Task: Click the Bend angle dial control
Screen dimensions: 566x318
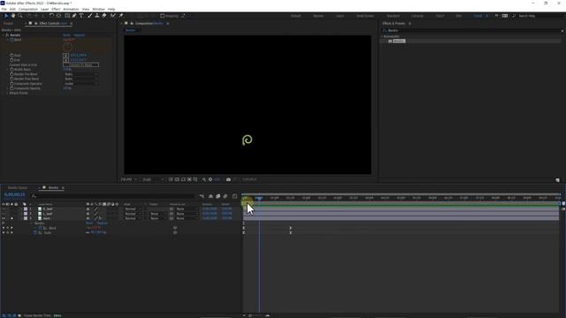Action: tap(67, 47)
